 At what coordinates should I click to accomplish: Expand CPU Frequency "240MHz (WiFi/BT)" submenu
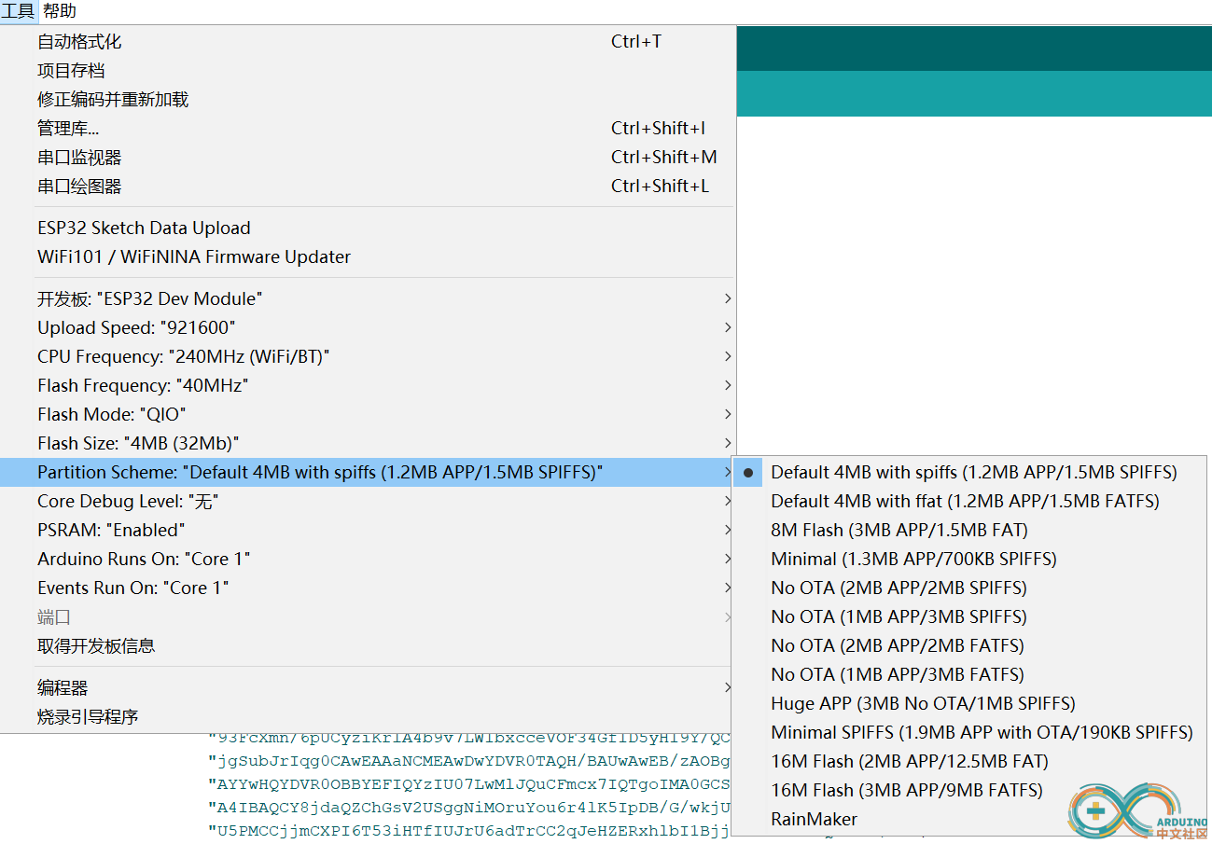pyautogui.click(x=369, y=357)
